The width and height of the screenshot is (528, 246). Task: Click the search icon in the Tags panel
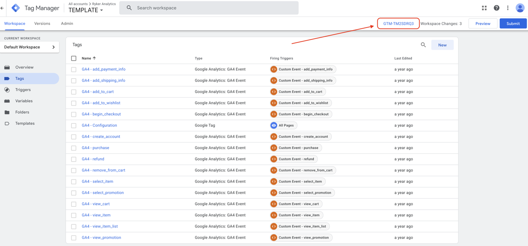[423, 45]
